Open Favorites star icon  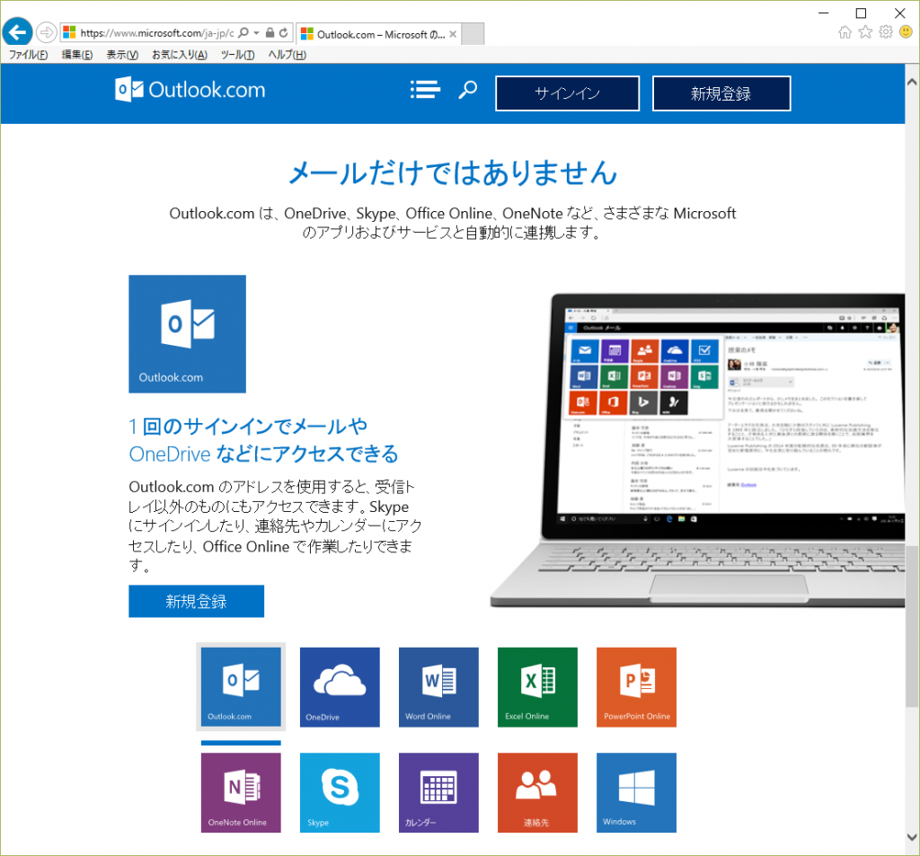point(865,32)
